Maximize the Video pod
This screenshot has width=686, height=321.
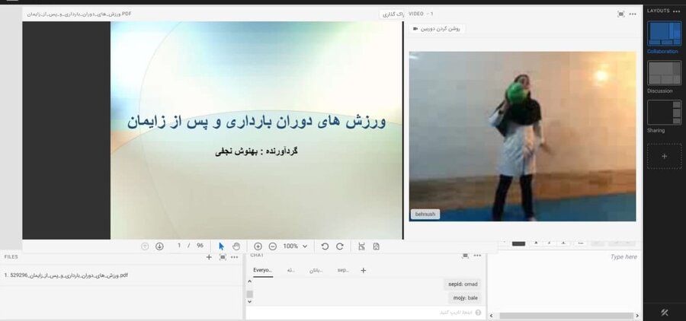tap(621, 14)
